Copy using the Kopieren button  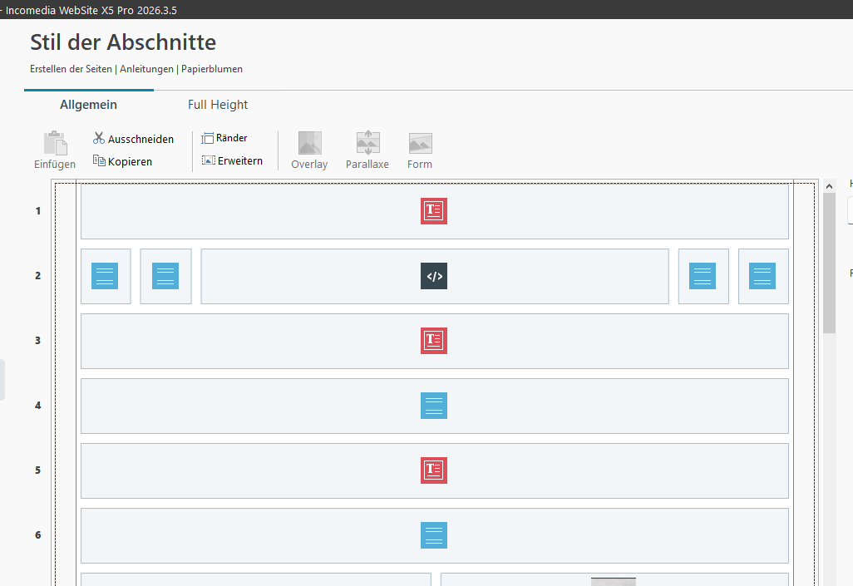[x=122, y=161]
